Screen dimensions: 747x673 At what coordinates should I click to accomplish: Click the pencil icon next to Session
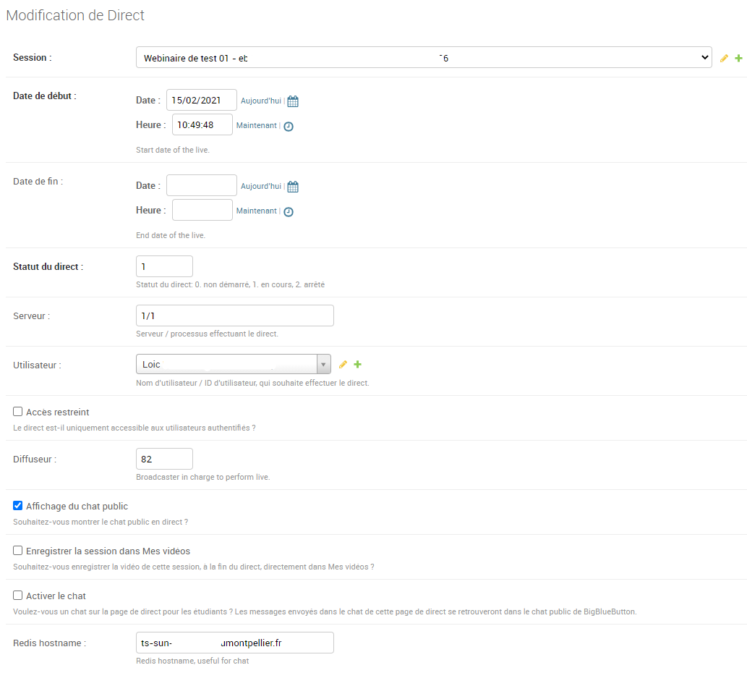click(x=724, y=58)
